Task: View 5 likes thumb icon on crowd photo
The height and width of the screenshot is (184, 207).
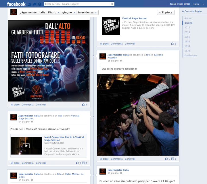Action: point(166,159)
